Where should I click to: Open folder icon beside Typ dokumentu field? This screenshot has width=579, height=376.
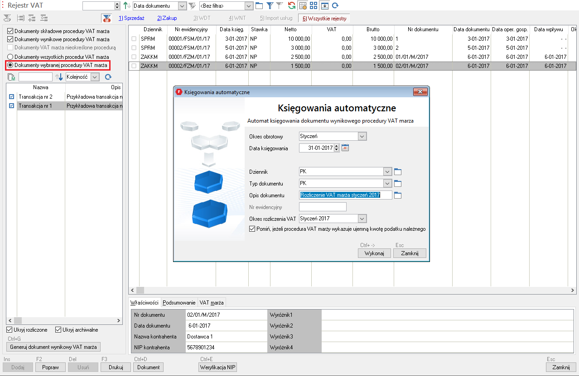pyautogui.click(x=398, y=184)
